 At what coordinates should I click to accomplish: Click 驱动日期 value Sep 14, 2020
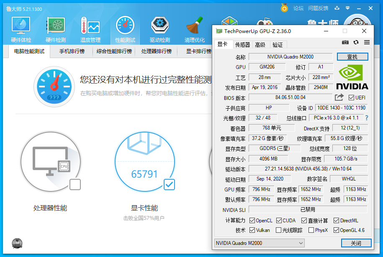270,179
